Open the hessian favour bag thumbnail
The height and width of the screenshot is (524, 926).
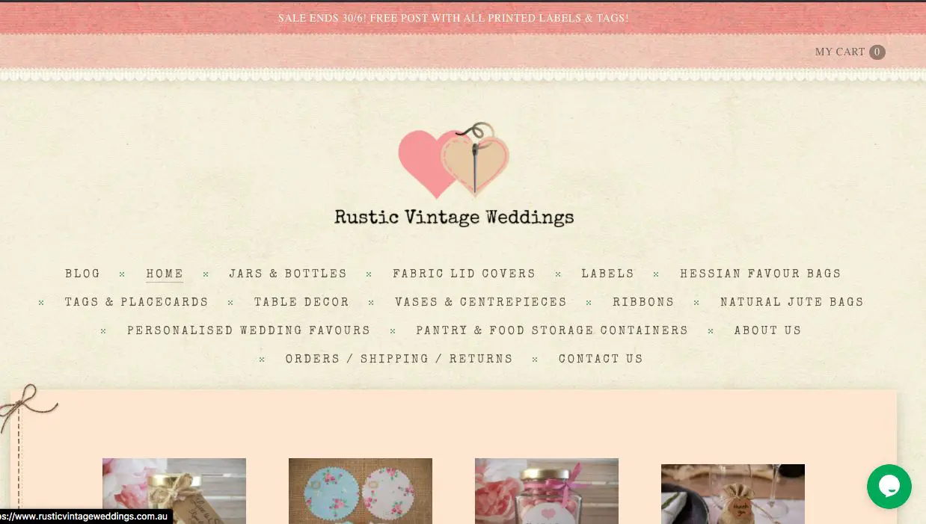[733, 494]
